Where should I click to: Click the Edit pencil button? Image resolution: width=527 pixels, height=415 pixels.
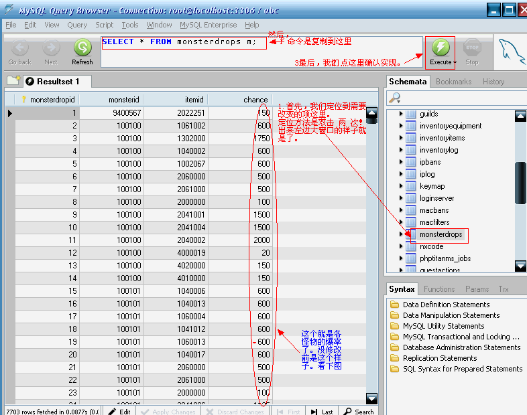119,411
